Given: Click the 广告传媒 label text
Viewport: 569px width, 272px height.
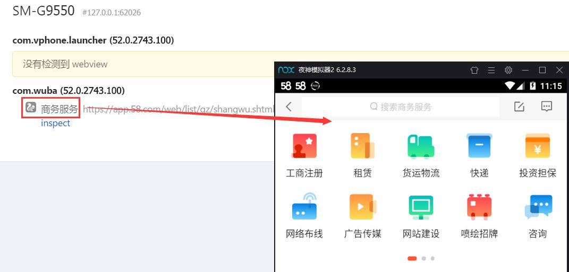Looking at the screenshot, I should pyautogui.click(x=362, y=234).
